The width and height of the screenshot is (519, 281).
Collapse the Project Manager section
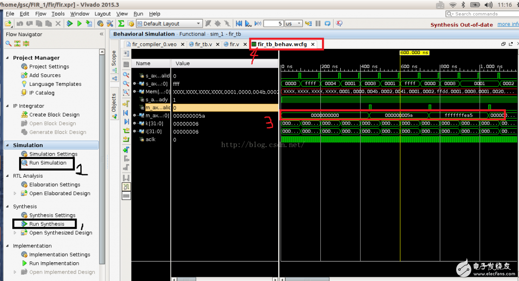click(x=8, y=58)
